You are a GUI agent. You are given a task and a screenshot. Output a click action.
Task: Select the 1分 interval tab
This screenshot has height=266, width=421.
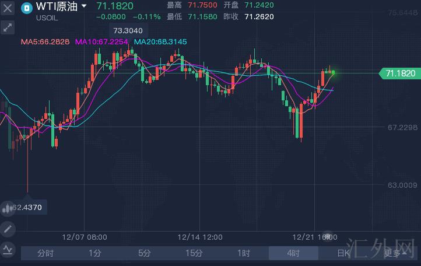click(x=95, y=253)
